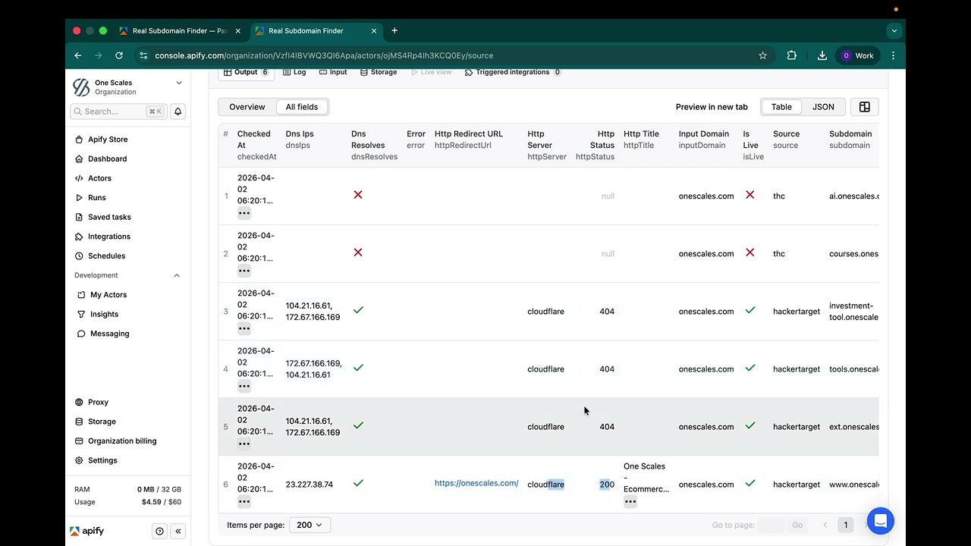Open the Log tab
This screenshot has width=971, height=546.
tap(294, 73)
